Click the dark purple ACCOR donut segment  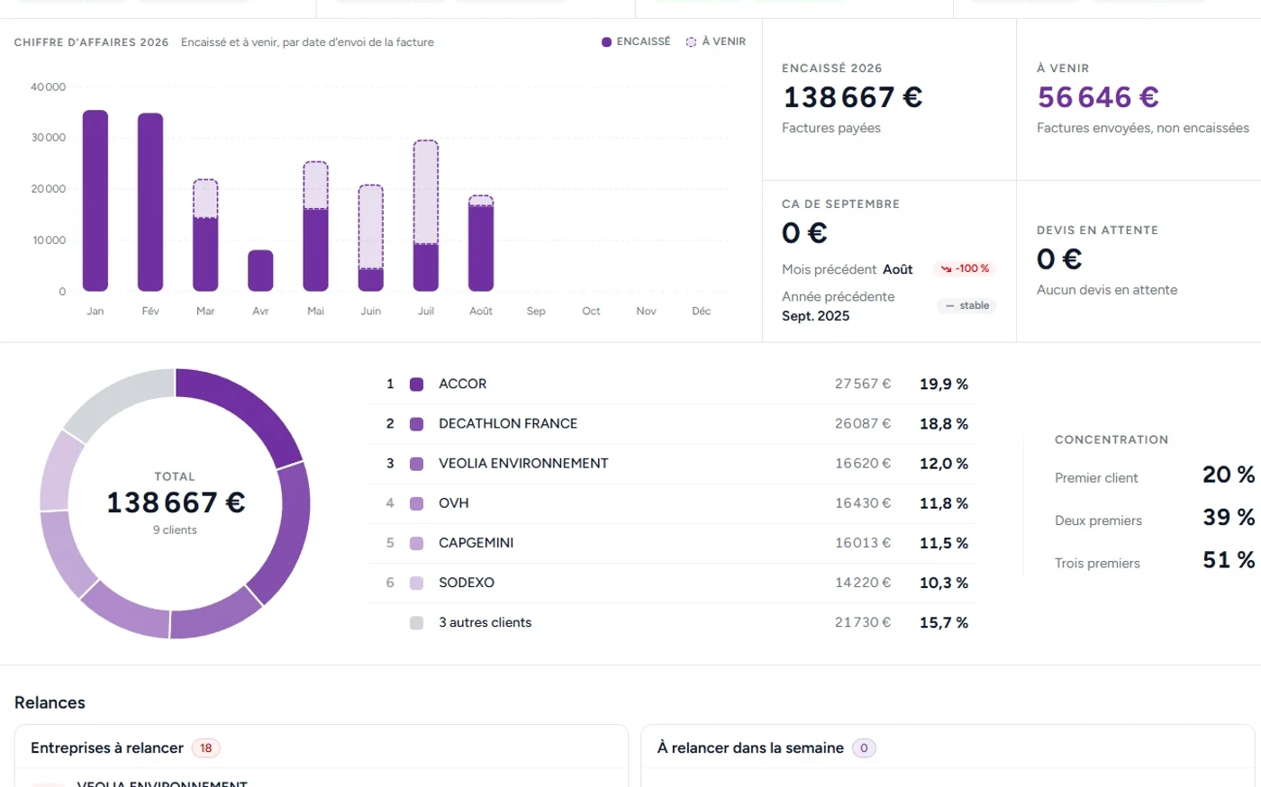click(250, 408)
